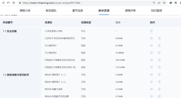Viewport: 181px width, 98px height.
Task: Select the 教学资源 tab
Action: (104, 11)
